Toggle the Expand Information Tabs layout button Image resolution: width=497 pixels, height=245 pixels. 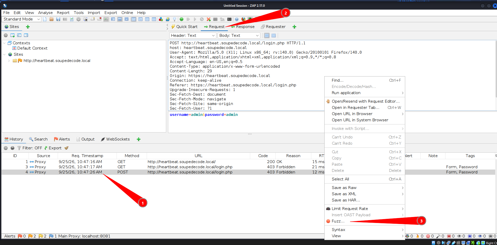click(120, 19)
